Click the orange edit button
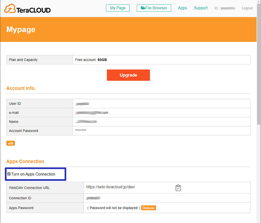Image resolution: width=261 pixels, height=223 pixels. pyautogui.click(x=11, y=143)
